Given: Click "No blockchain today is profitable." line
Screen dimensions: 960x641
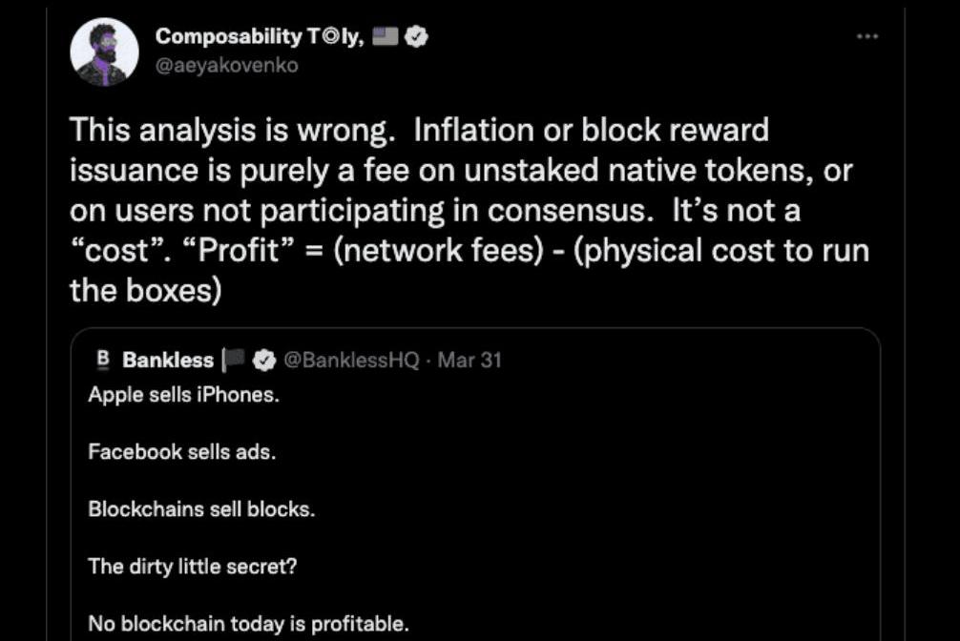Looking at the screenshot, I should click(x=248, y=624).
